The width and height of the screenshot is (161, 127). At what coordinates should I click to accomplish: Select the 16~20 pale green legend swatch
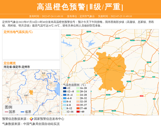[78, 88]
